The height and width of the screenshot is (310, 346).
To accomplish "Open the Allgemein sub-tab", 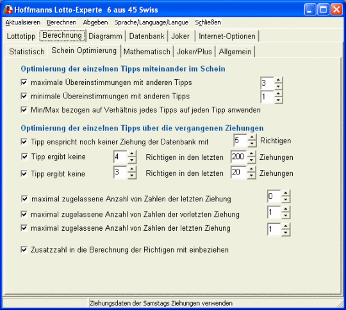I will click(x=235, y=52).
